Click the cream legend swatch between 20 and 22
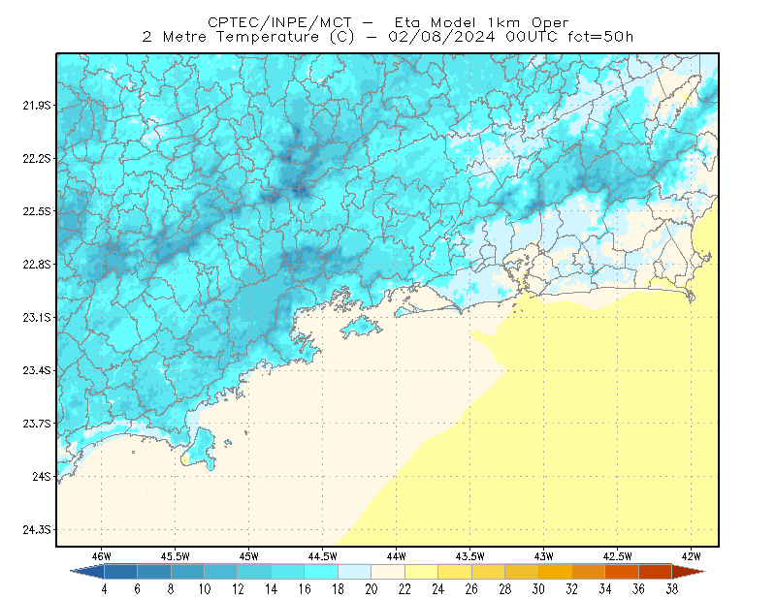Screen dimensions: 776x599 (388, 572)
